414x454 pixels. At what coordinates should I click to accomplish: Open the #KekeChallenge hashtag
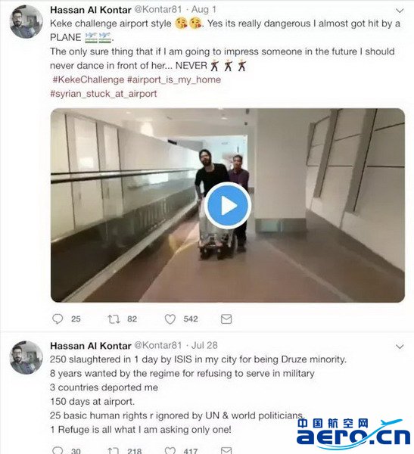(x=89, y=79)
